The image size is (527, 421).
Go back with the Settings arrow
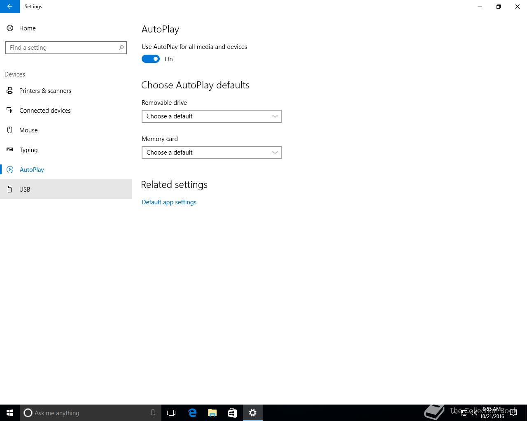click(9, 7)
